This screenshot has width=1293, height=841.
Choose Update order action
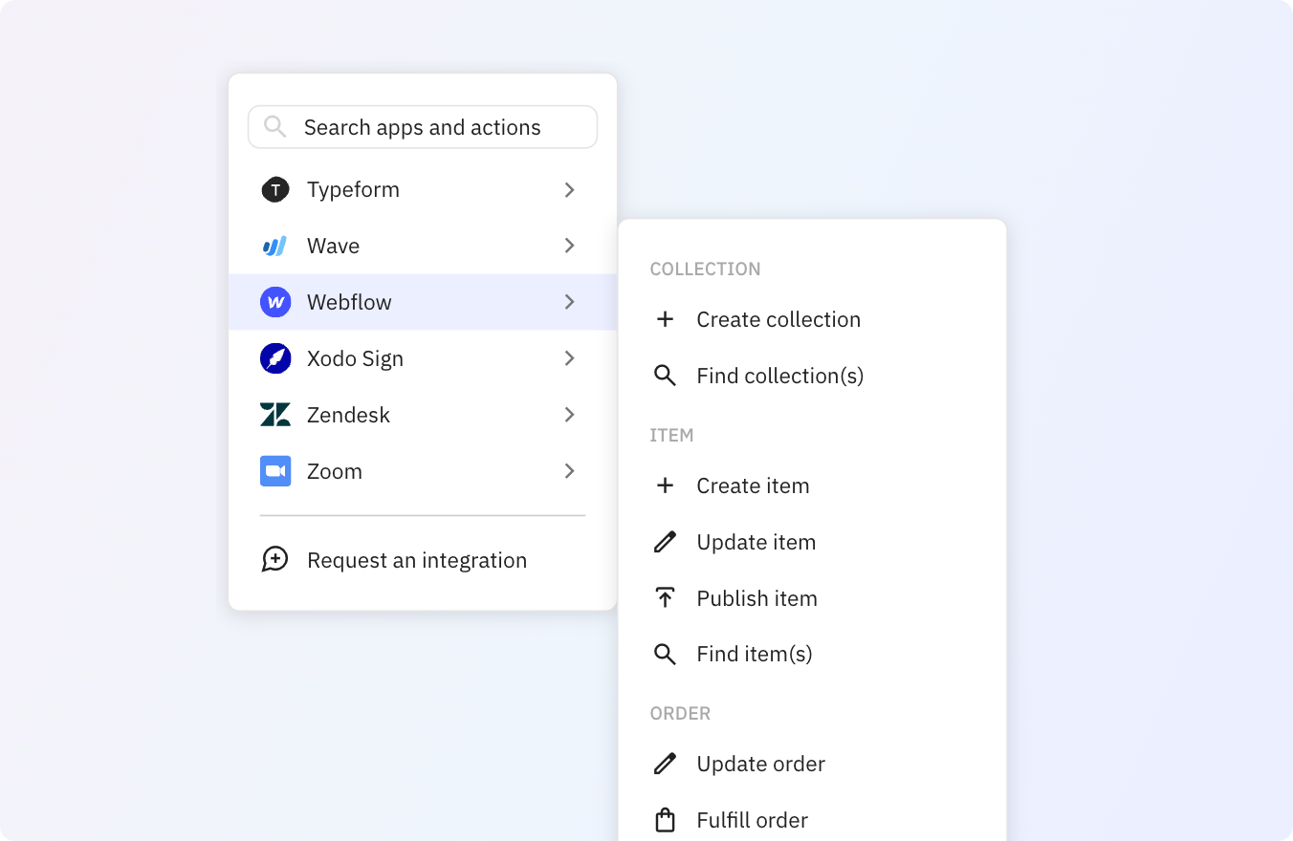coord(760,764)
